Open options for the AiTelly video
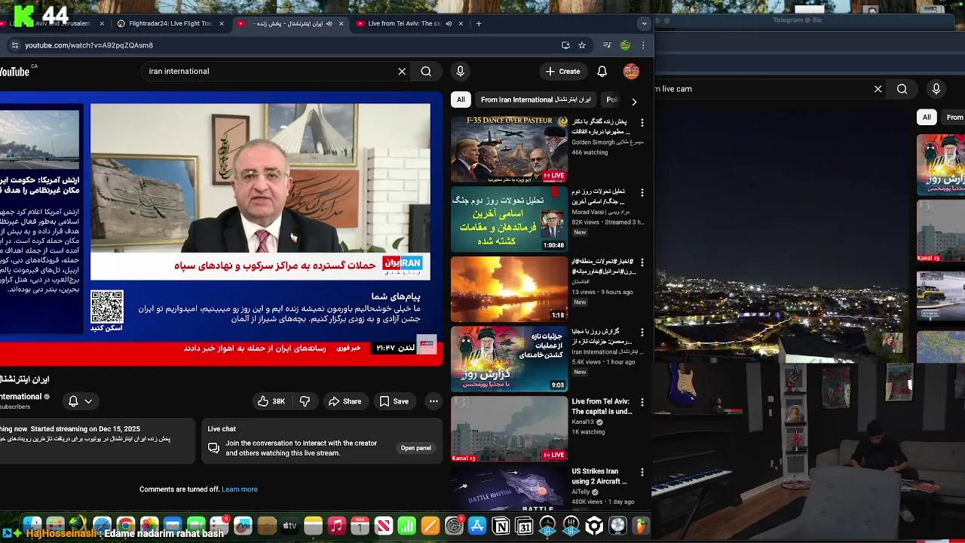 tap(642, 472)
